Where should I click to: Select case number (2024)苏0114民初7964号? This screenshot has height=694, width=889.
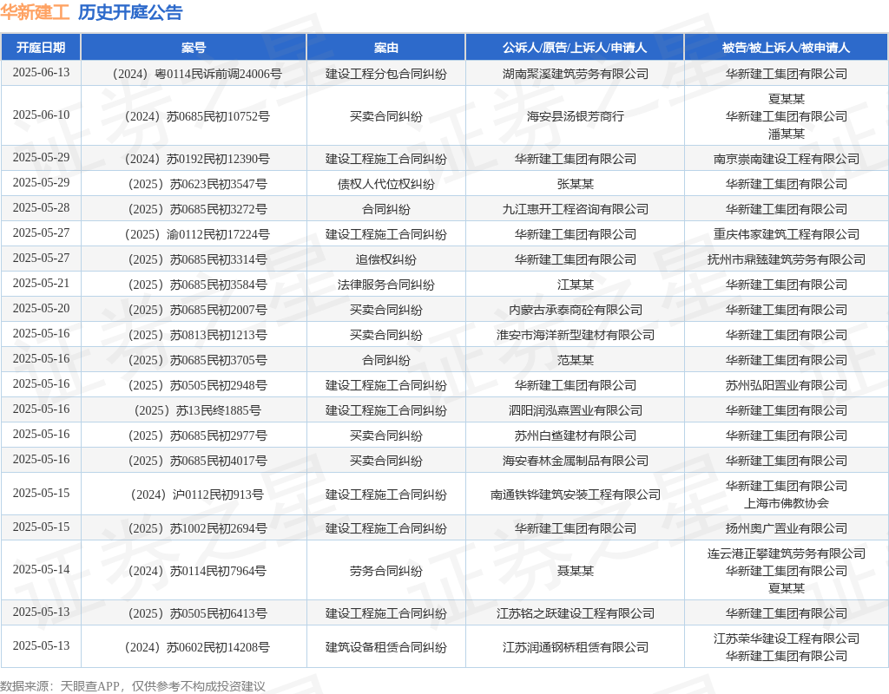[194, 571]
